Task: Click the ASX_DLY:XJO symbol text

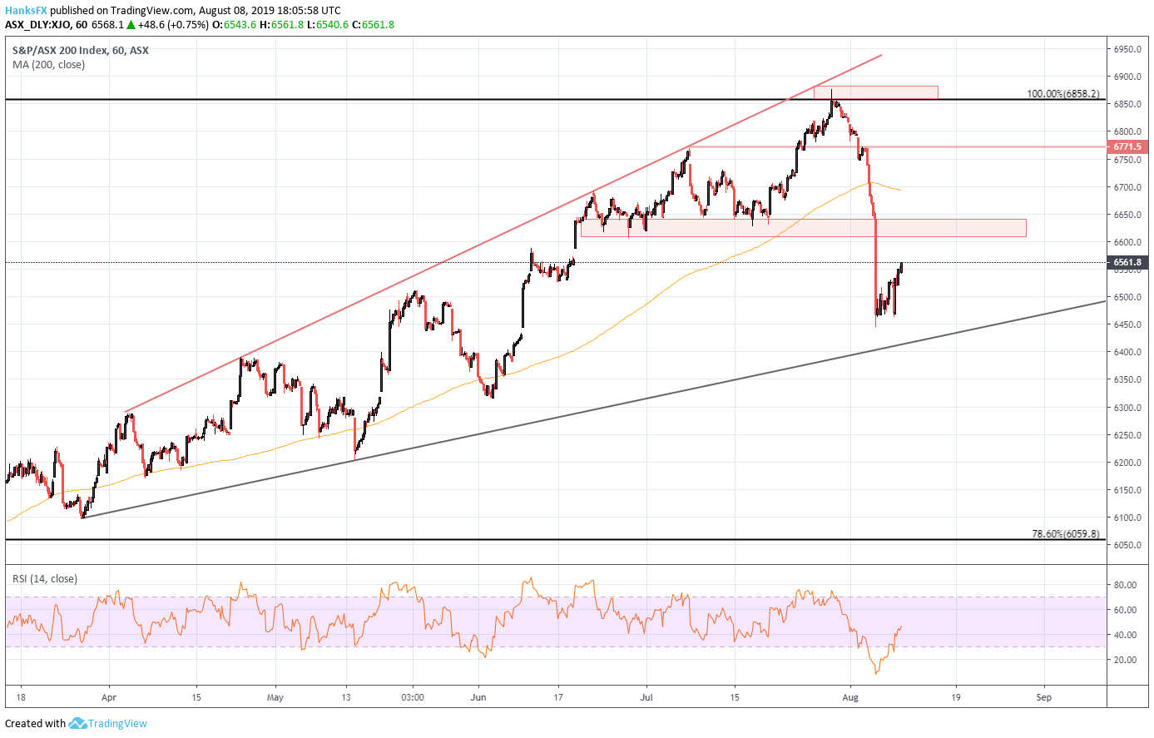Action: pos(37,24)
